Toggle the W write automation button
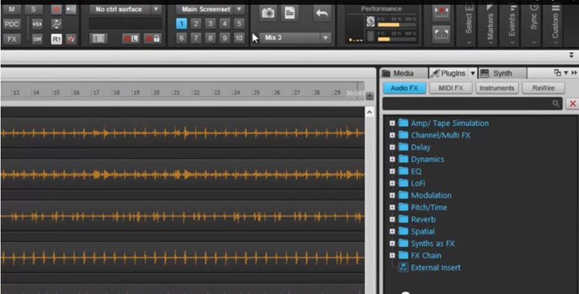Image resolution: width=579 pixels, height=294 pixels. [x=71, y=39]
